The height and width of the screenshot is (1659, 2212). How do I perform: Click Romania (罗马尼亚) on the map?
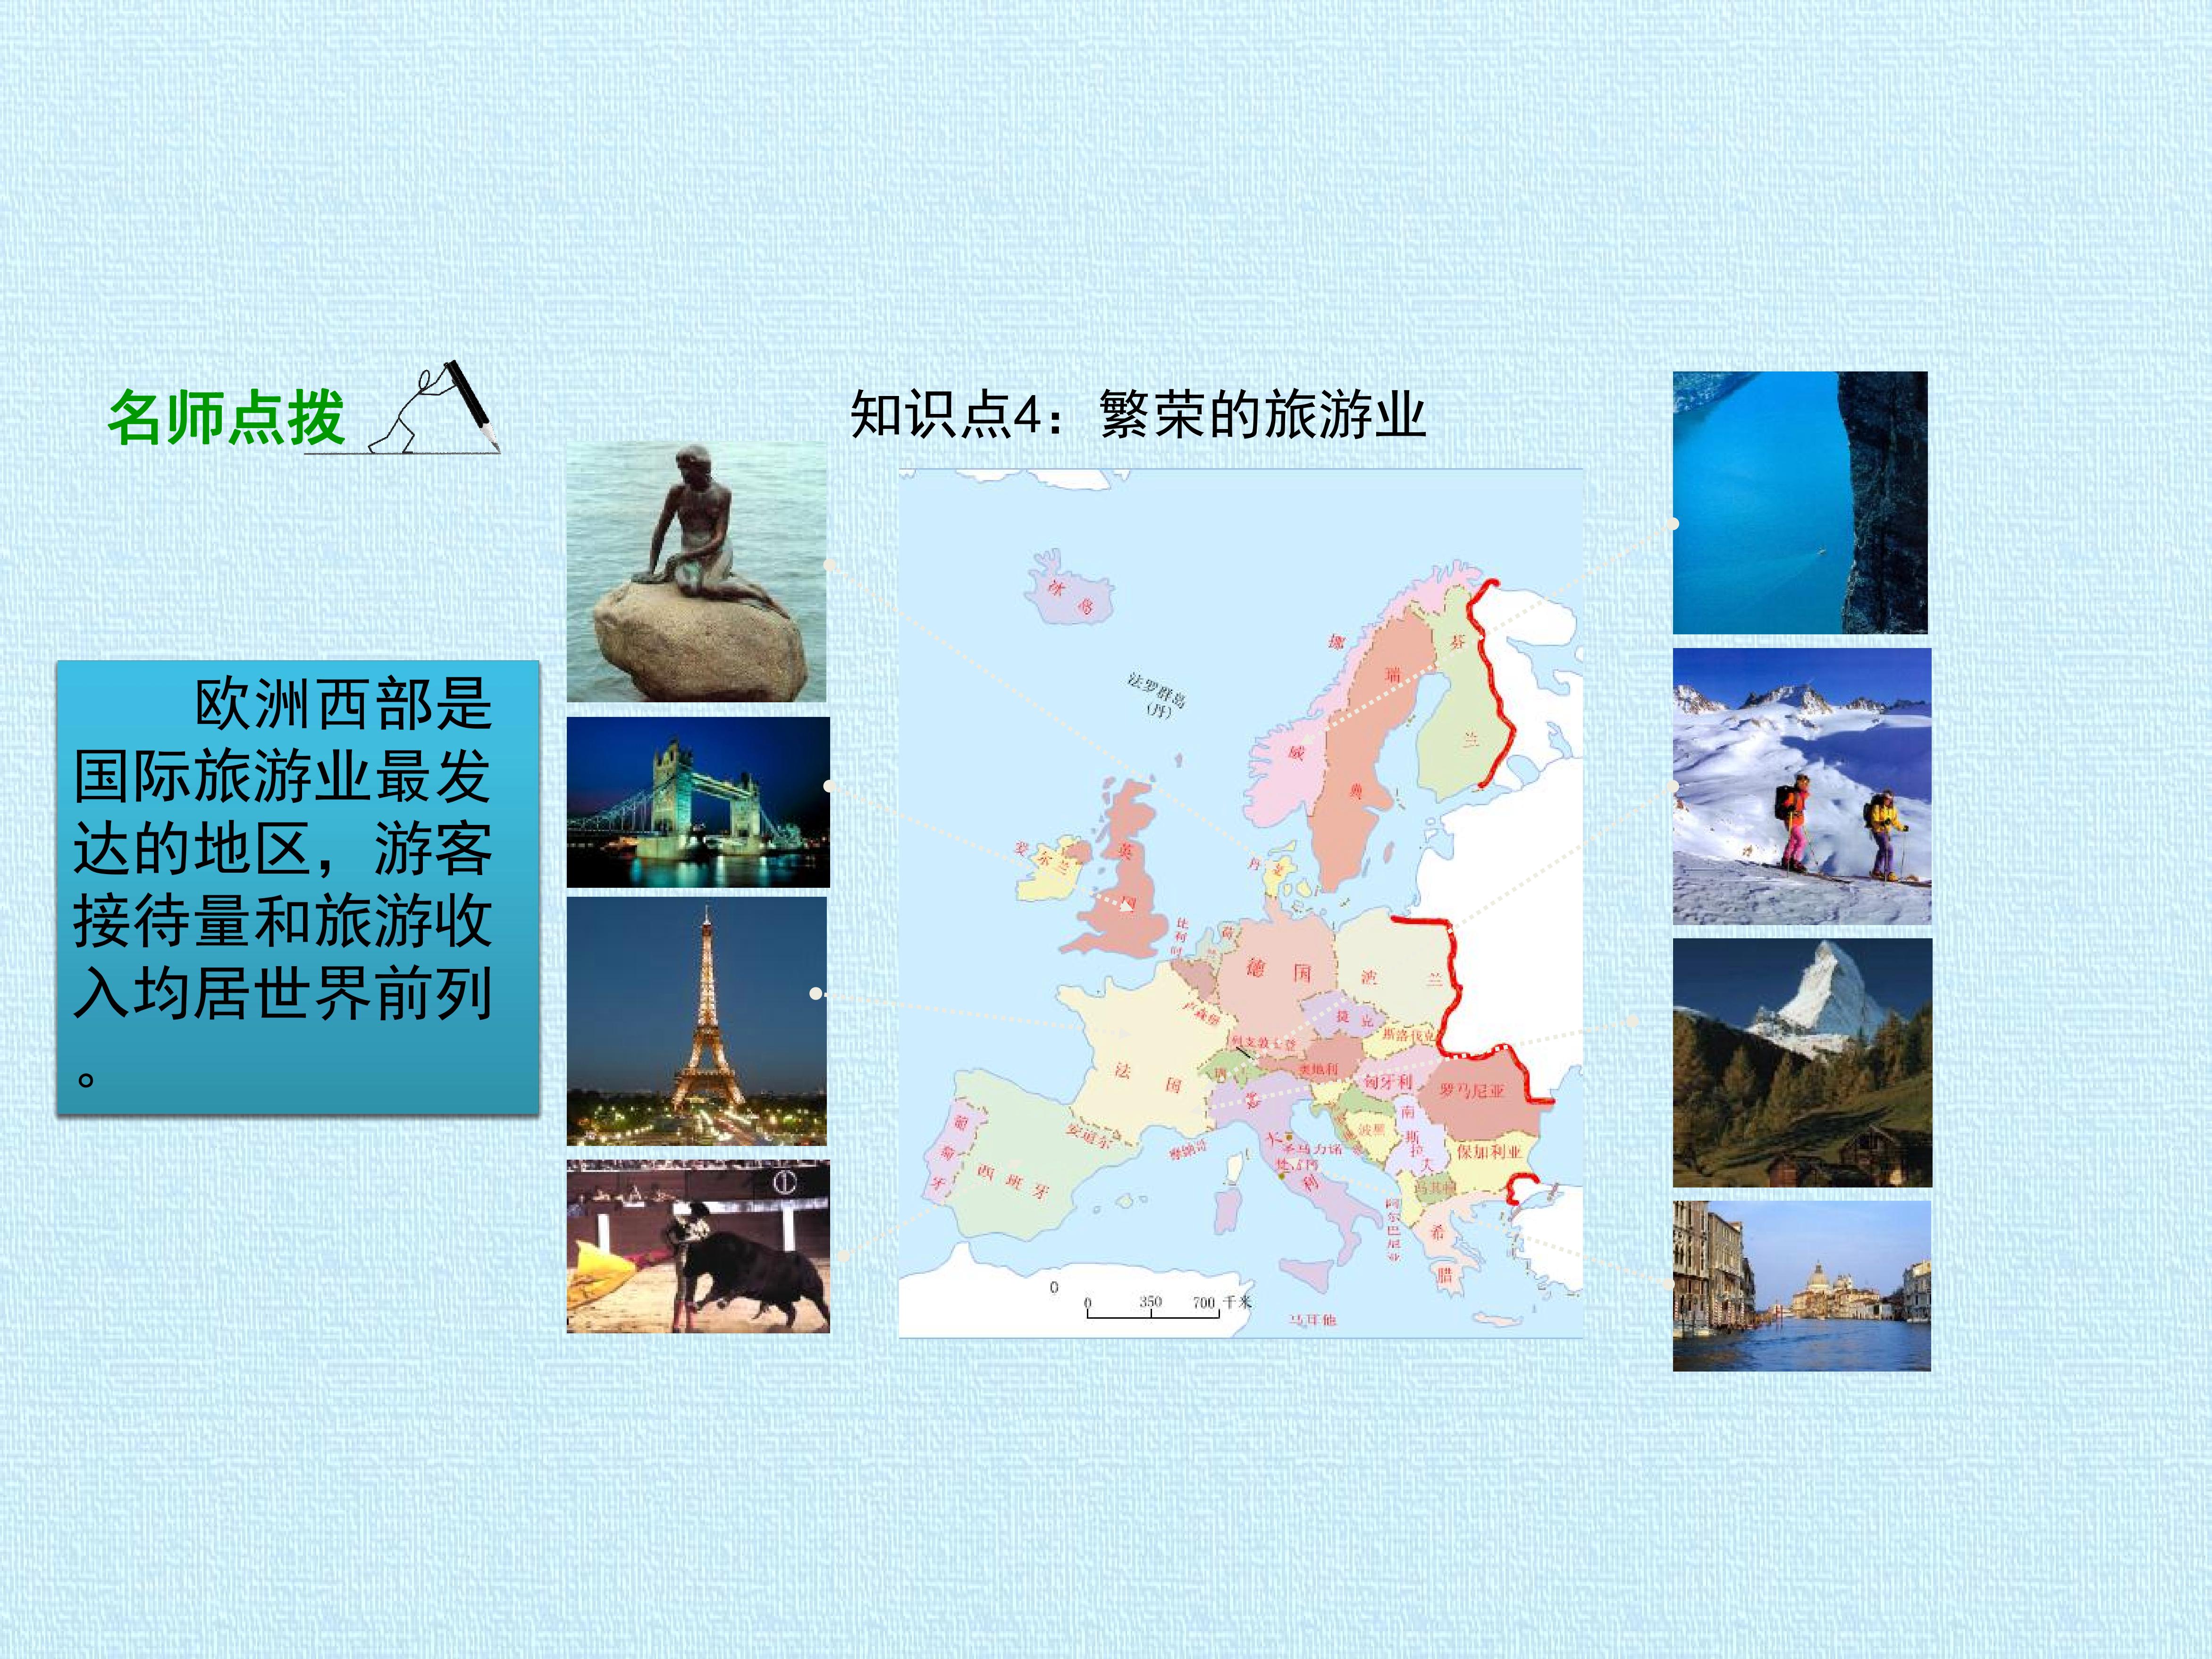[1472, 1090]
